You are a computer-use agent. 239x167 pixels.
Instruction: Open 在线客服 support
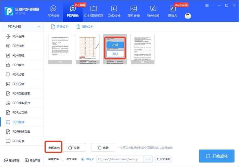(12, 160)
